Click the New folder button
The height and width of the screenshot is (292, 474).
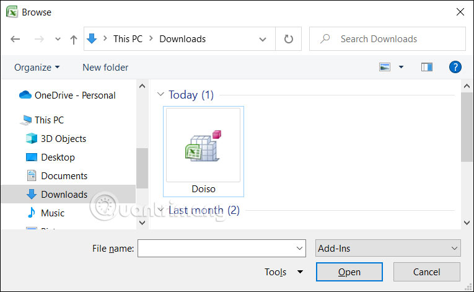[x=105, y=67]
